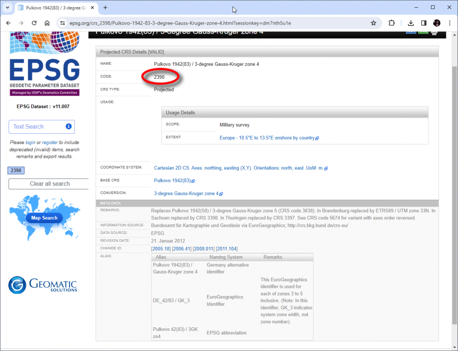Open a new browser tab
The height and width of the screenshot is (351, 458).
[105, 8]
